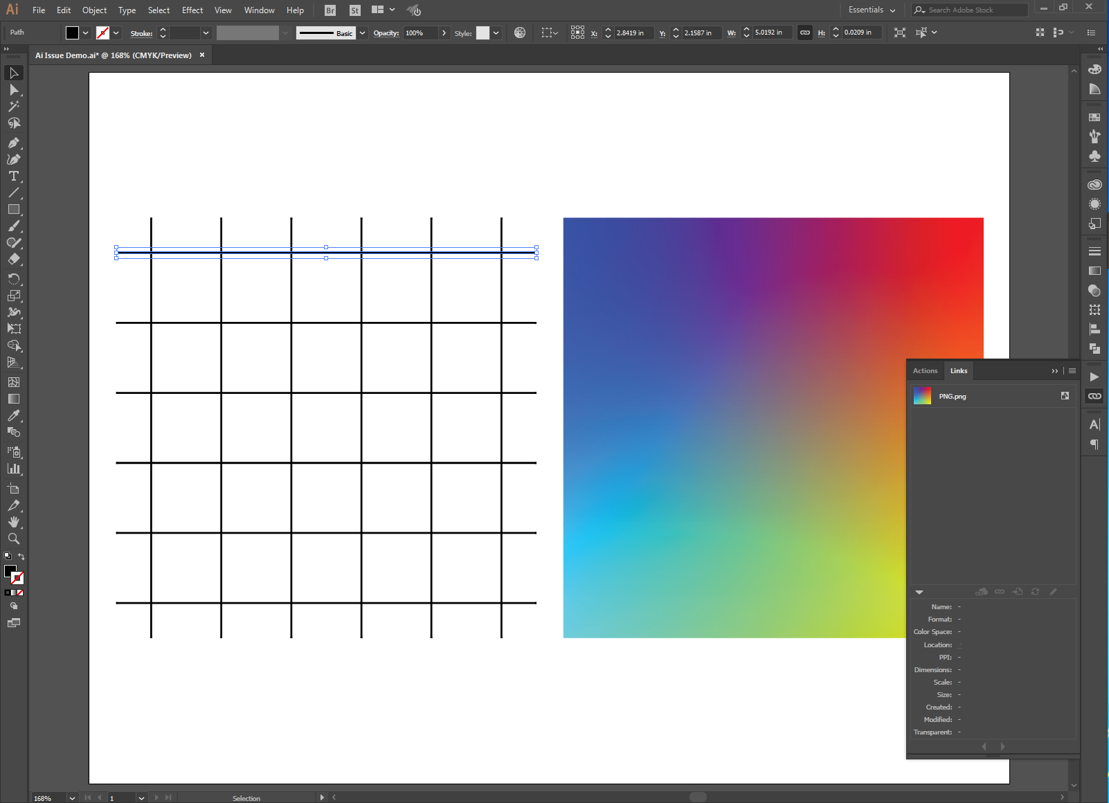Open the Actions panel play icon
Image resolution: width=1109 pixels, height=803 pixels.
click(x=1094, y=377)
